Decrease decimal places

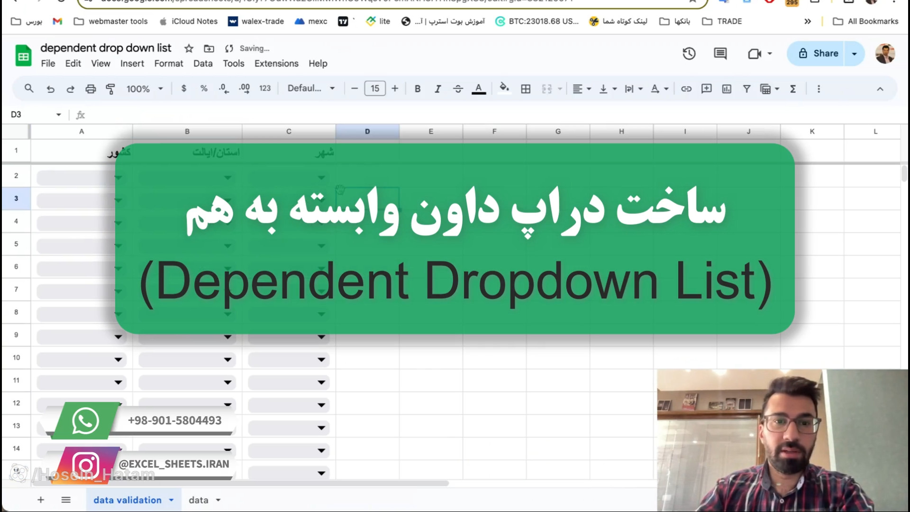[224, 89]
